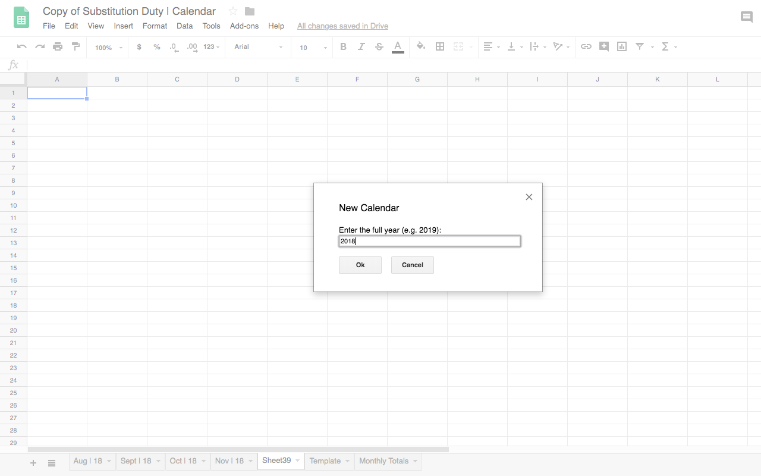Switch to the Monthly Totals tab

[x=383, y=461]
